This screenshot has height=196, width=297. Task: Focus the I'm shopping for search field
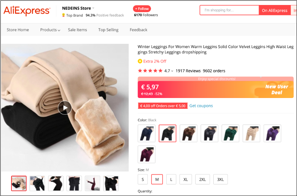[229, 10]
